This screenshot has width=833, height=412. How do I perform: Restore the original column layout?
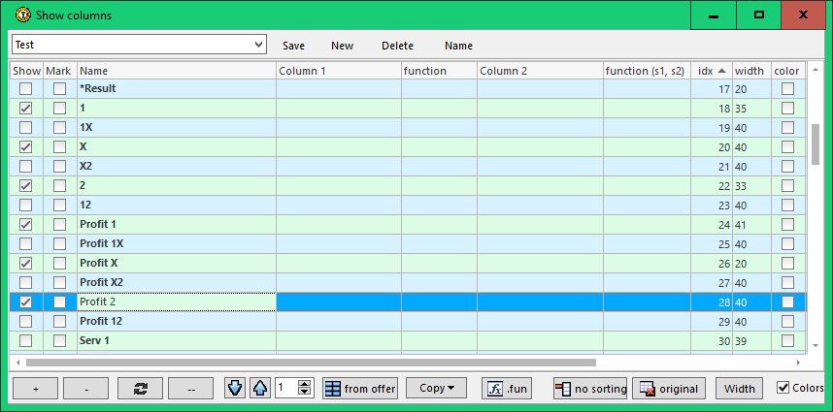click(669, 389)
